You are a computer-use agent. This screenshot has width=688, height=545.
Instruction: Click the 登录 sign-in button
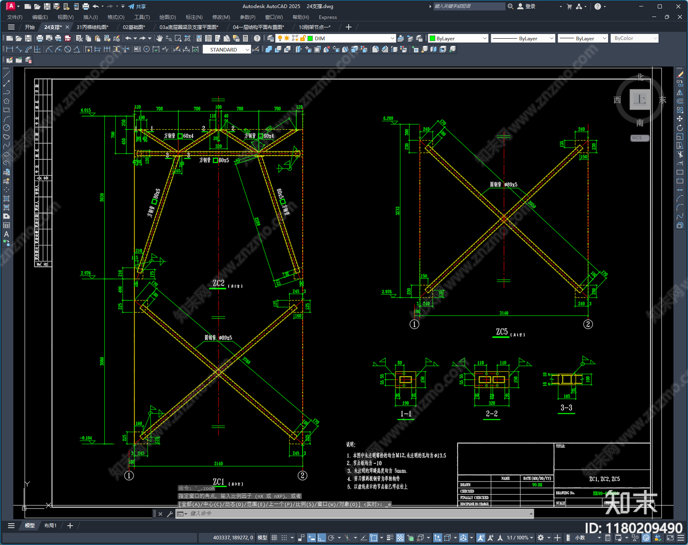tap(526, 6)
